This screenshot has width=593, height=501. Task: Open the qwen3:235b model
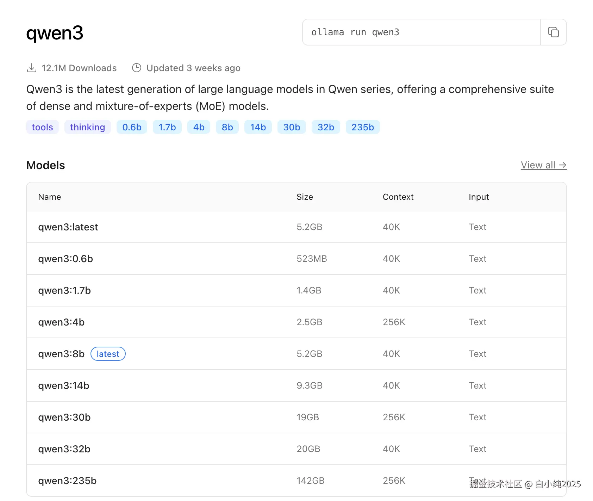click(x=67, y=481)
